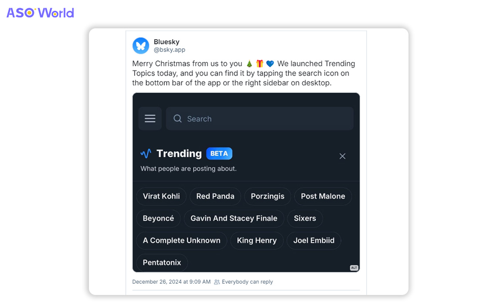
Task: Click the Everybody can reply people icon
Action: (217, 282)
